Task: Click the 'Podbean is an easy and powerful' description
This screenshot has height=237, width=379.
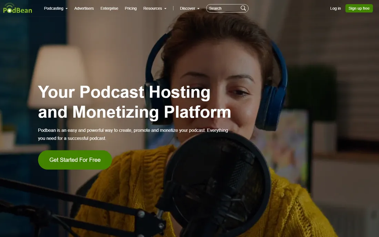Action: [x=133, y=134]
